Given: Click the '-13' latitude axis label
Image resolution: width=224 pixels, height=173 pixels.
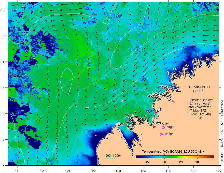Looking at the screenshot, I should point(3,36).
